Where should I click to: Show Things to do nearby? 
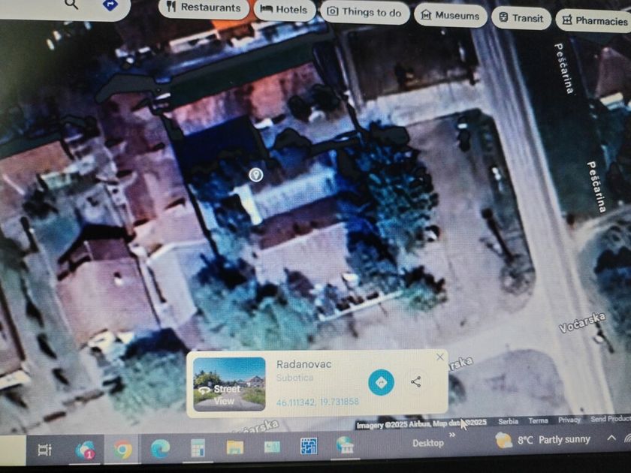365,12
